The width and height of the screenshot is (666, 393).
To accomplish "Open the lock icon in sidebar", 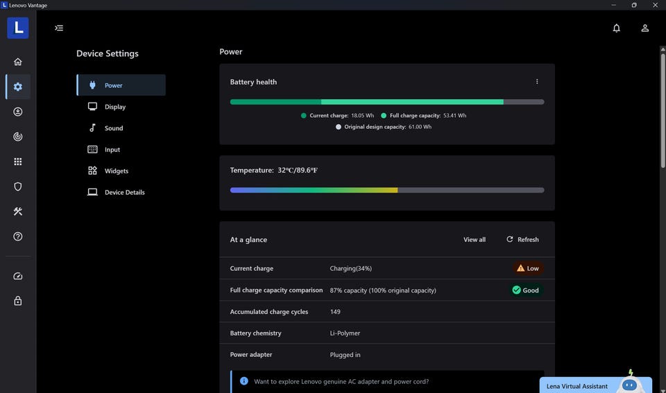I will (x=18, y=301).
